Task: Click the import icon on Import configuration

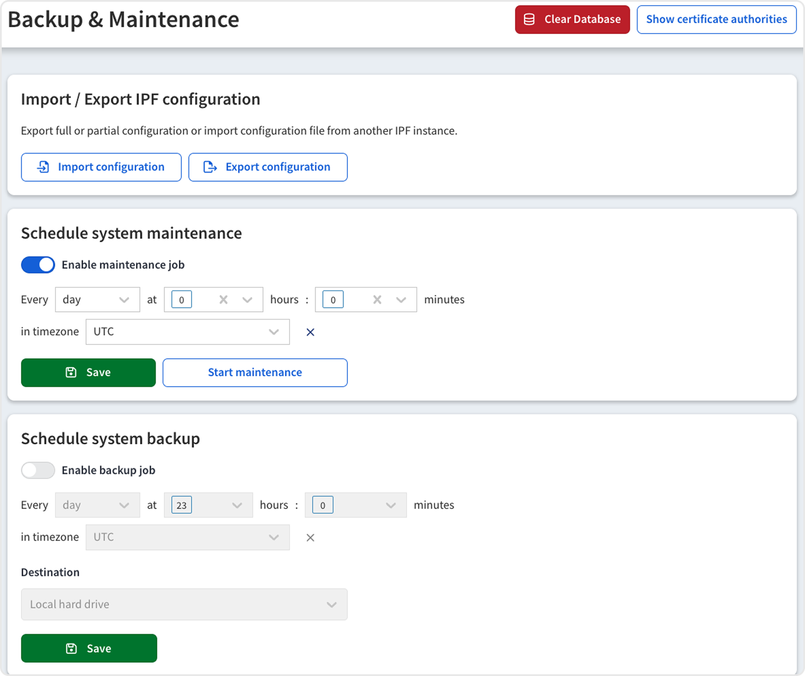Action: pos(43,167)
